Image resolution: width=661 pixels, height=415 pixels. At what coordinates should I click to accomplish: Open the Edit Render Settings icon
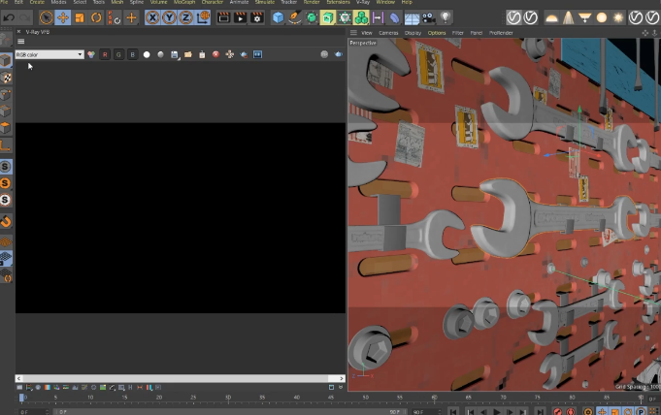coord(257,17)
